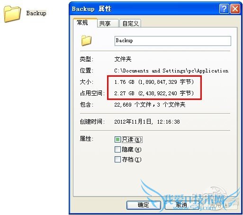Select the Backup folder icon on desktop
The image size is (243, 215).
coord(12,14)
